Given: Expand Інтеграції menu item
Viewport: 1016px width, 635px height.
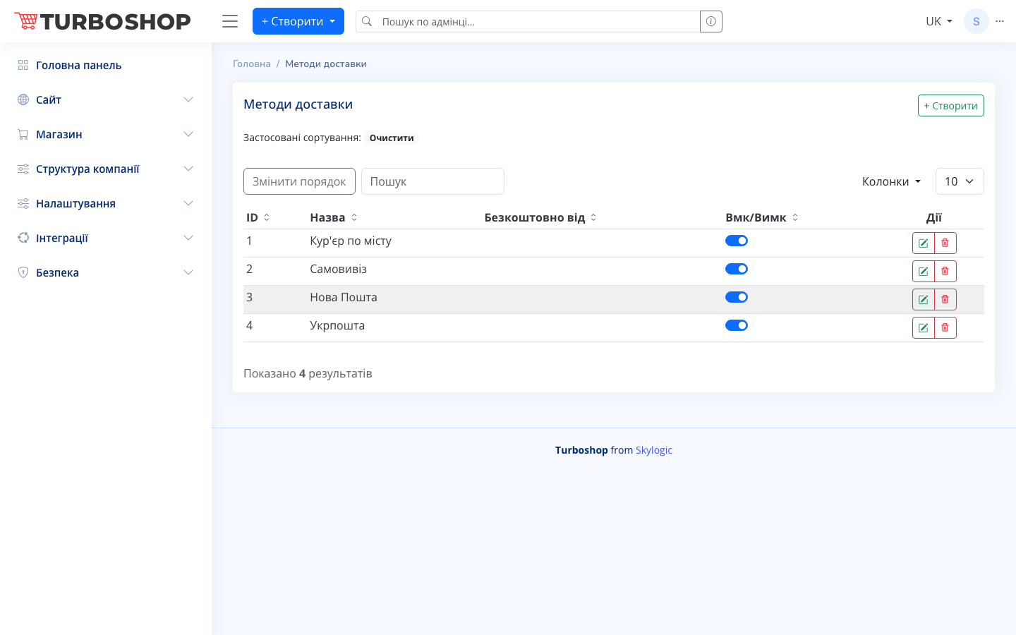Looking at the screenshot, I should click(x=106, y=238).
